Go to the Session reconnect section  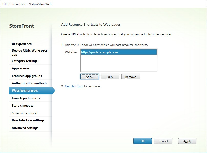tap(25, 113)
